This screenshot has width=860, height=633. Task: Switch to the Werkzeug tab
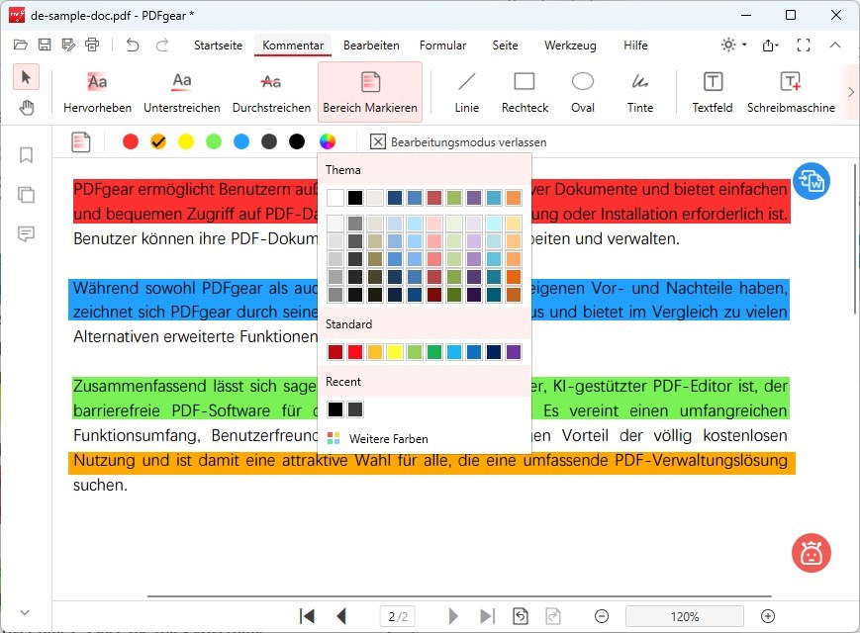pos(570,45)
